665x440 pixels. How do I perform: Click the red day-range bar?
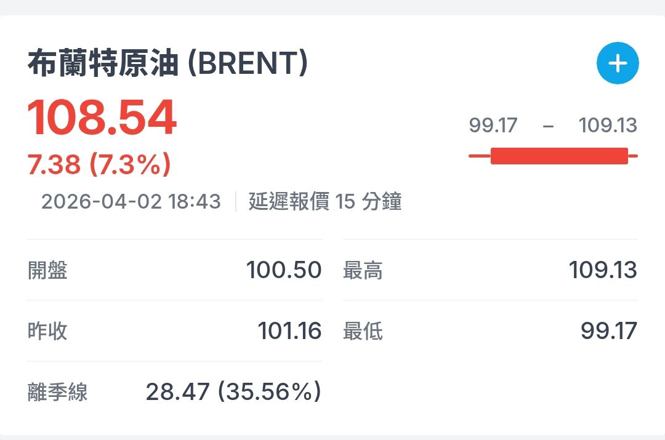558,156
